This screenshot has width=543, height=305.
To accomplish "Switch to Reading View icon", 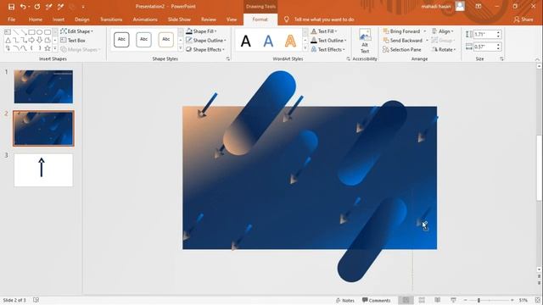I will 438,300.
